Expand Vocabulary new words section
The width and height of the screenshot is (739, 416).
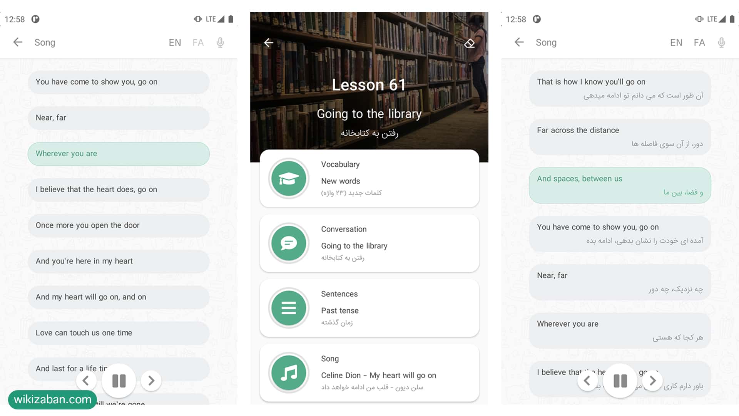[x=369, y=178]
